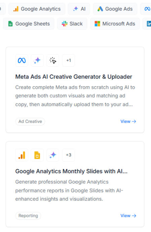Choose the Google Ads filter chip

[115, 9]
